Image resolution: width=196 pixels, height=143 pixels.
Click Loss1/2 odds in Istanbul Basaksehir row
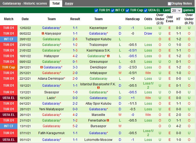(148, 85)
